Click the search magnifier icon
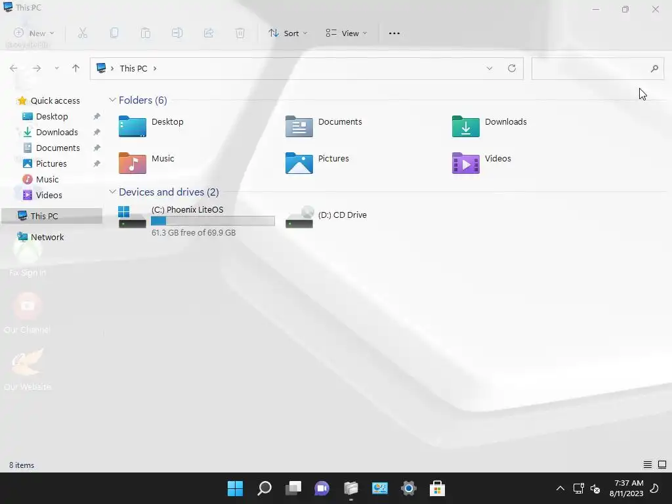Image resolution: width=672 pixels, height=504 pixels. [654, 68]
